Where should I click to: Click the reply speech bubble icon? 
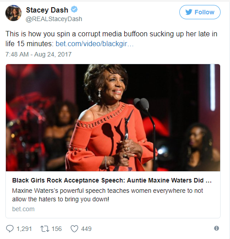(10, 229)
